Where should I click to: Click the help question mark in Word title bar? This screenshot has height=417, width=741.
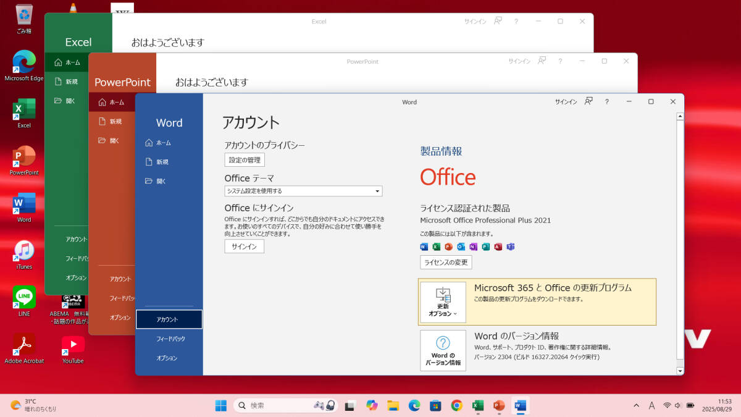607,102
